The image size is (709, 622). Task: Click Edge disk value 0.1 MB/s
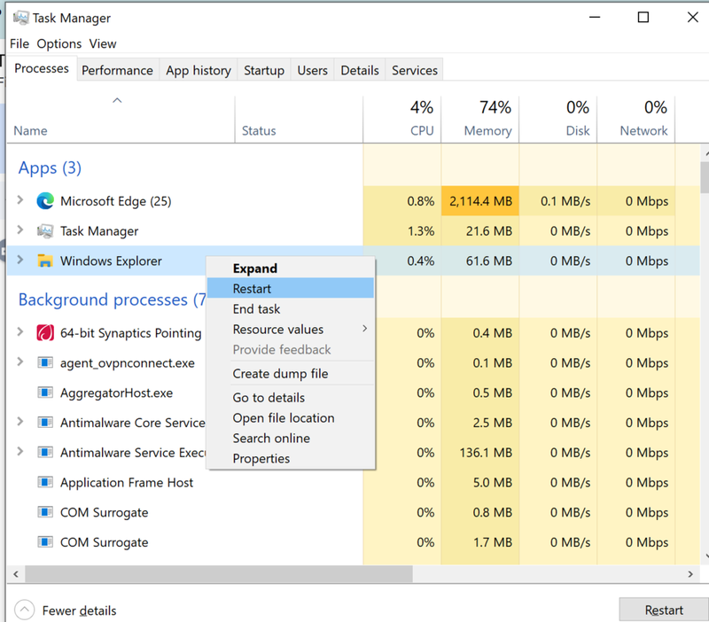558,201
